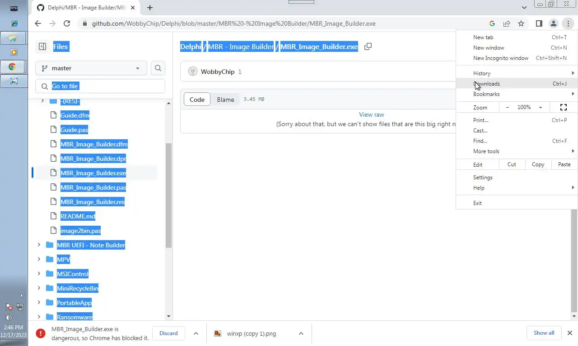Click the browser forward arrow
The image size is (578, 346).
pos(52,23)
